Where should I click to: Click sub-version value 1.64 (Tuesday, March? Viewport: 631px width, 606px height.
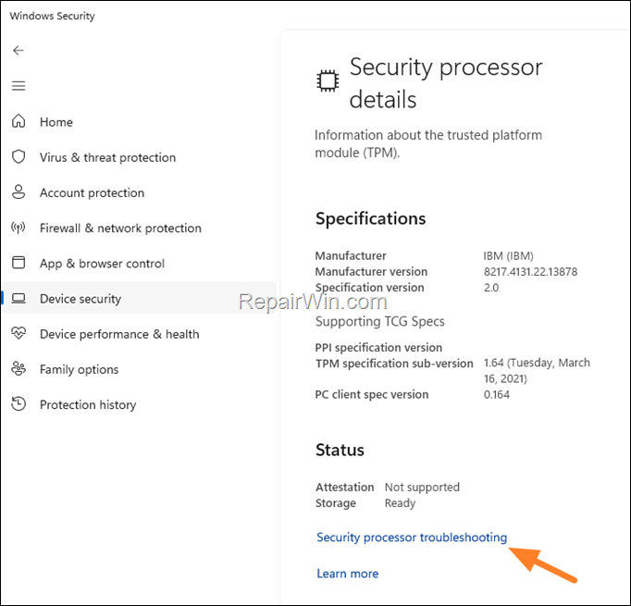[537, 363]
